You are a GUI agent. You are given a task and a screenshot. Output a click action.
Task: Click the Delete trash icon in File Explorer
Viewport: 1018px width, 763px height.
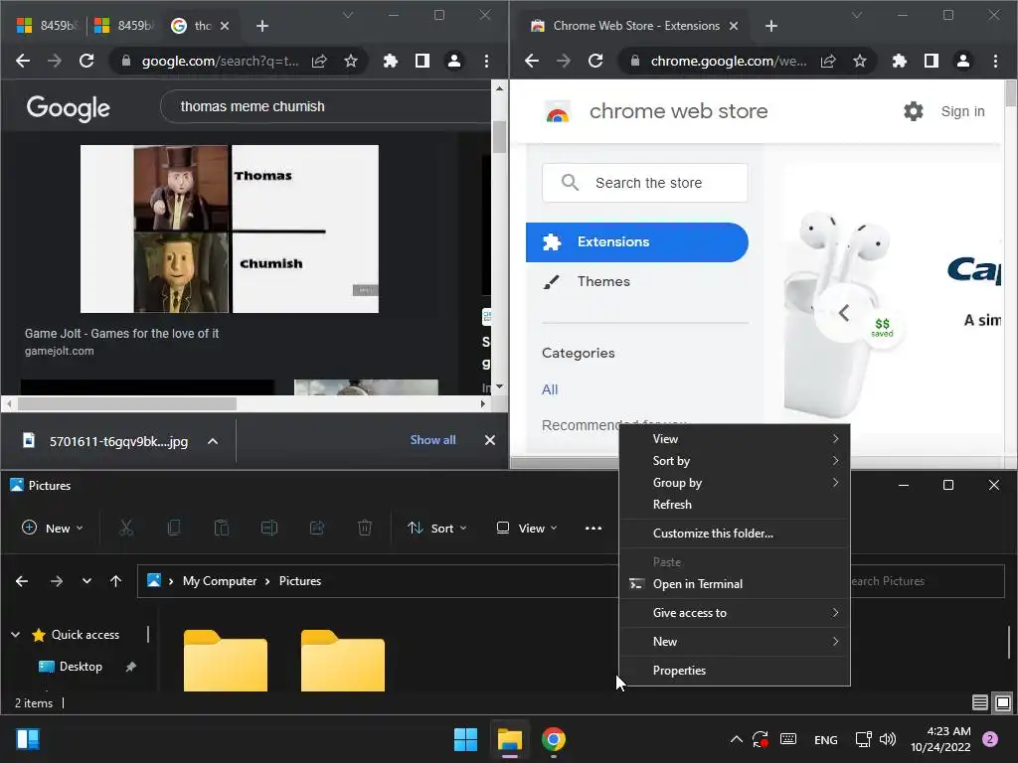(x=365, y=529)
